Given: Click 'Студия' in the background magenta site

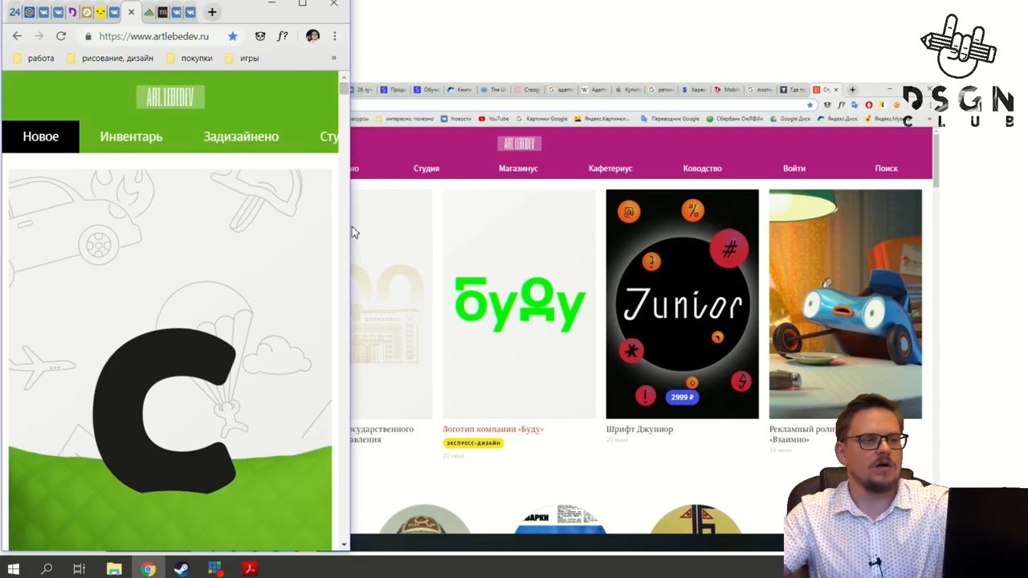Looking at the screenshot, I should (426, 169).
